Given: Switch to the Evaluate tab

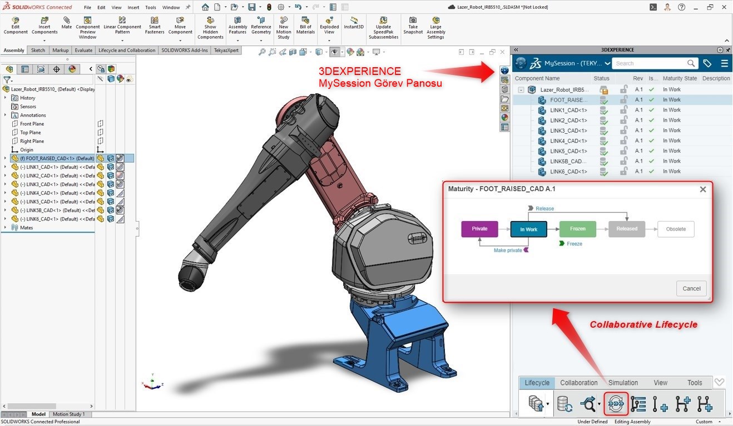Looking at the screenshot, I should [x=83, y=50].
